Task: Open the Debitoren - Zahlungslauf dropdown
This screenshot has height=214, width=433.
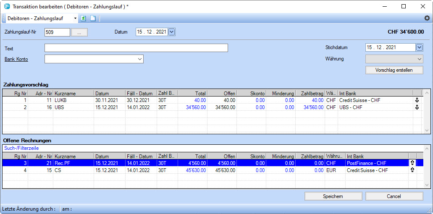Action: (76, 18)
